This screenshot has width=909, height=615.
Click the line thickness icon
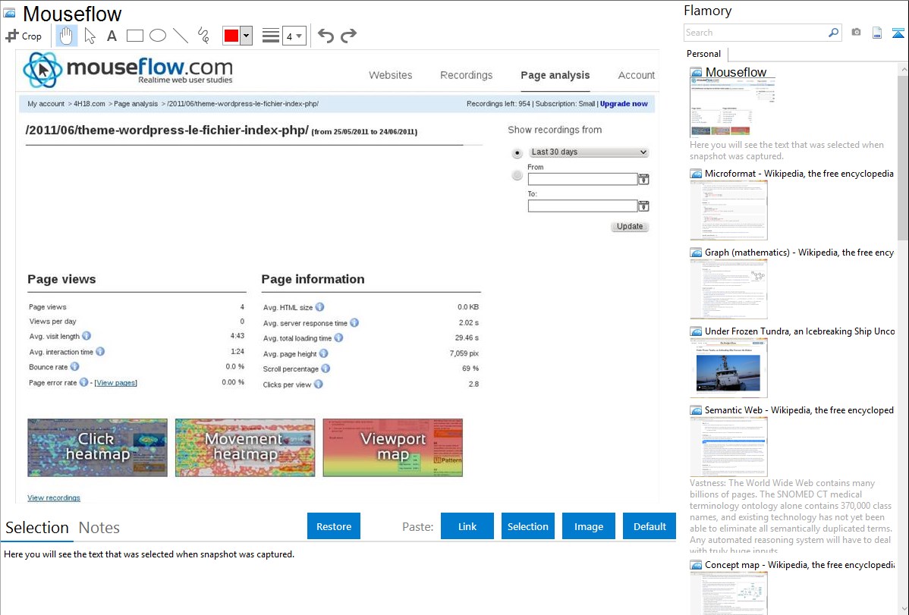pos(271,36)
